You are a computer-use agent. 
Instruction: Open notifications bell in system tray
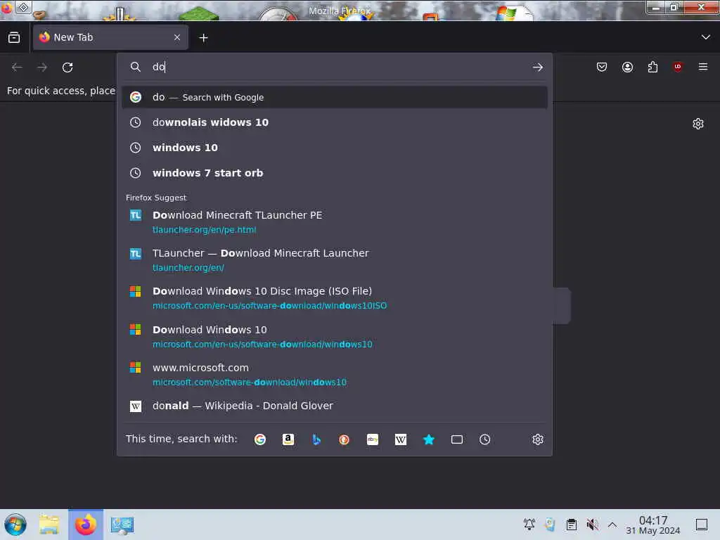click(x=529, y=524)
